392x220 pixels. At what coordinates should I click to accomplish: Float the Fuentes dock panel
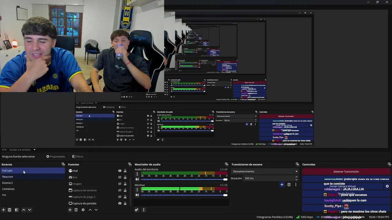click(x=130, y=164)
